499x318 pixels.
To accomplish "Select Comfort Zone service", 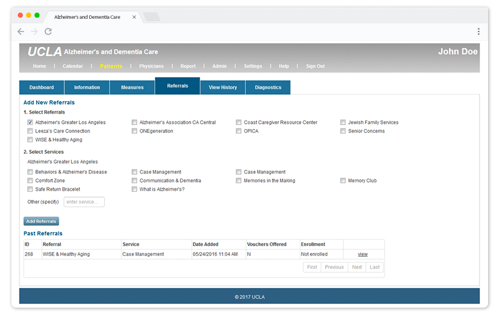I will coord(30,180).
